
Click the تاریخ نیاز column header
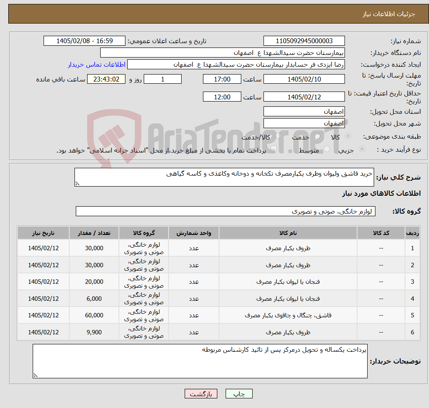pos(43,233)
